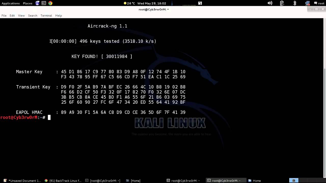Image resolution: width=326 pixels, height=183 pixels.
Task: Switch to (91) BackTrack Linux Chrome window
Action: (x=63, y=181)
